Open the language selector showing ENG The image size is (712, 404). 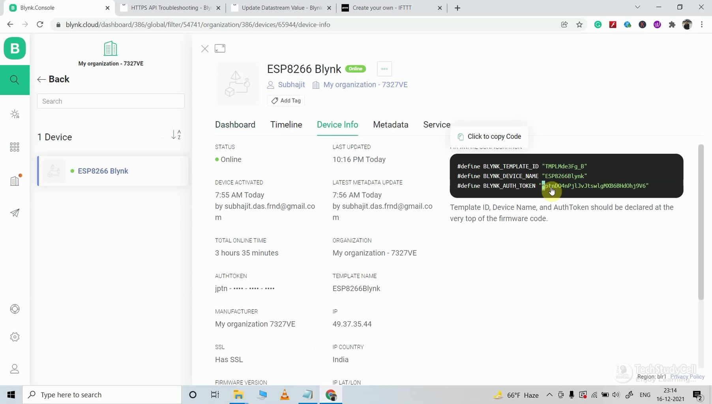click(645, 395)
